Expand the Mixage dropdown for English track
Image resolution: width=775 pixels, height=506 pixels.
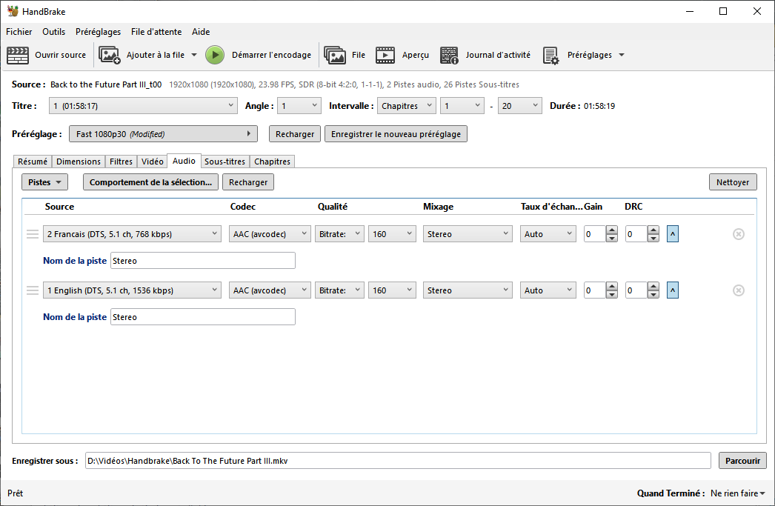[x=468, y=290]
